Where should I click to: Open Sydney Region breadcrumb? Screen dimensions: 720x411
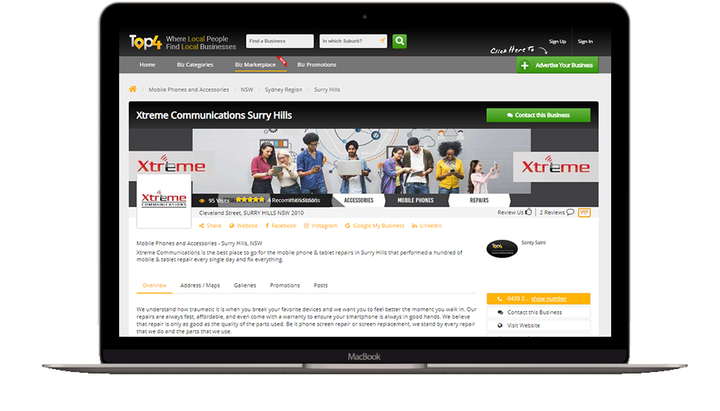(x=283, y=90)
